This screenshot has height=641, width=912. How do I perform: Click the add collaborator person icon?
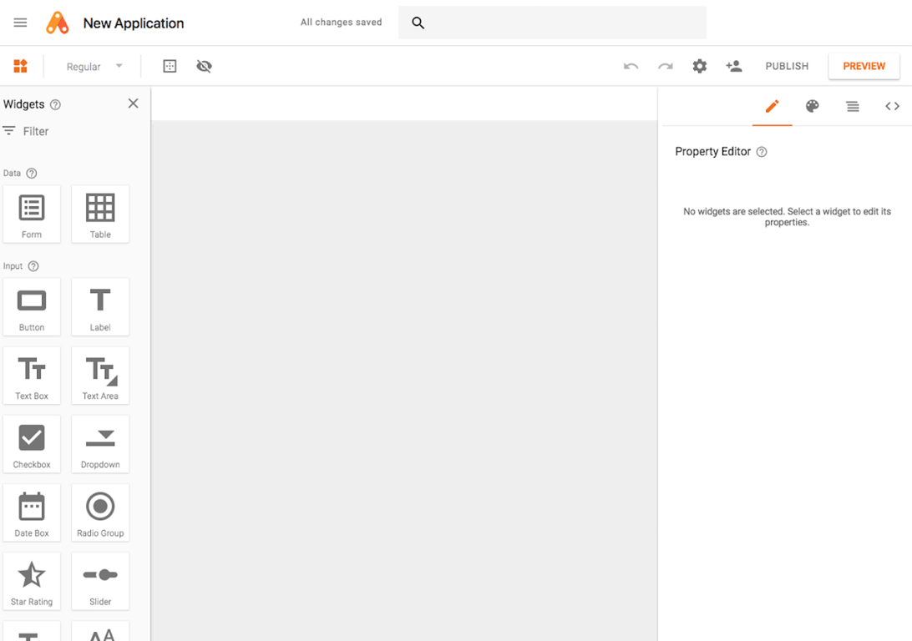pos(734,66)
